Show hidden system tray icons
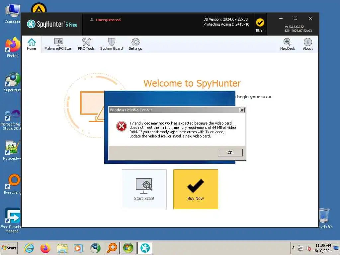340x255 pixels. pos(294,248)
